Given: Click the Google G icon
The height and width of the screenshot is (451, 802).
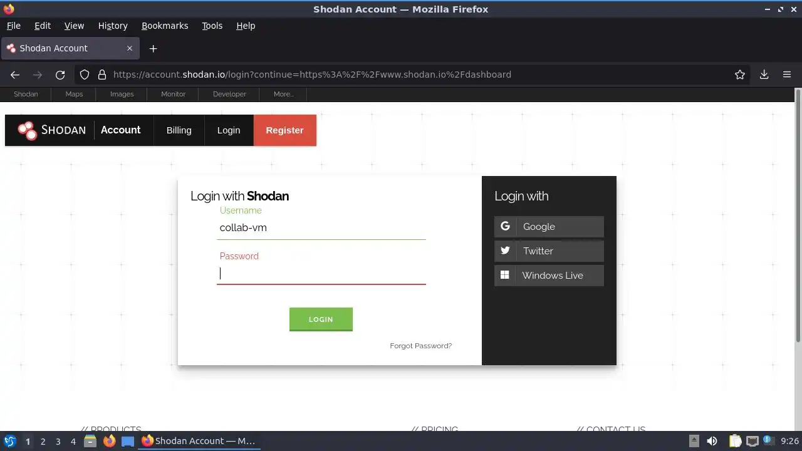Looking at the screenshot, I should [x=505, y=226].
